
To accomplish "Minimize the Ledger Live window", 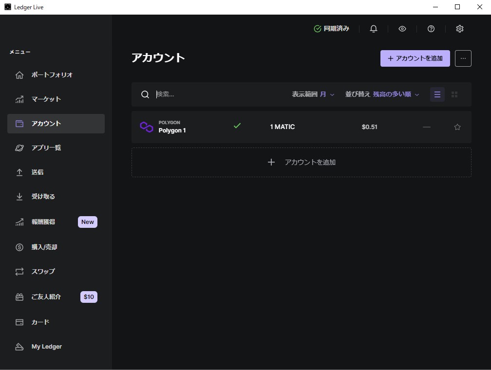I will (x=435, y=7).
